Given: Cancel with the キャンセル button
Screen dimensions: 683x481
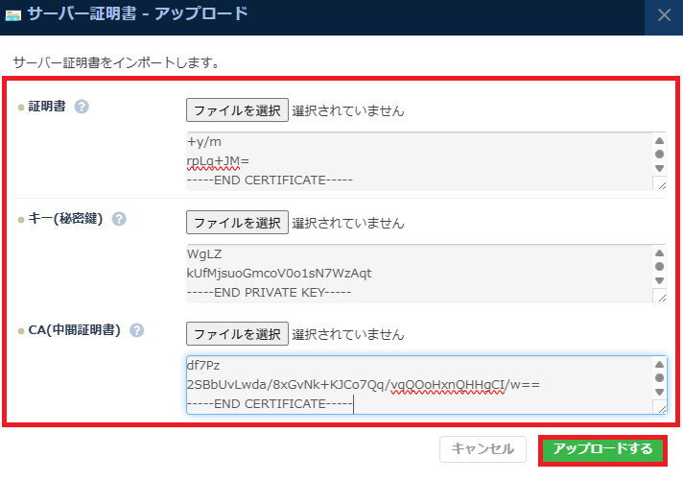Looking at the screenshot, I should click(x=483, y=449).
